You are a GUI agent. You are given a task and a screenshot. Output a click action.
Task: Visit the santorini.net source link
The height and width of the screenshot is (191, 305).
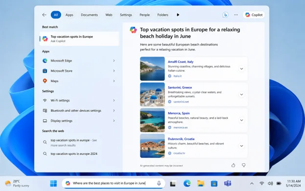coord(181,102)
